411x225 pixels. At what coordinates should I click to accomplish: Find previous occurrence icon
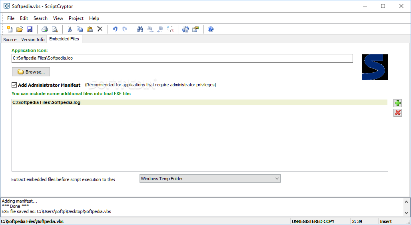160,29
